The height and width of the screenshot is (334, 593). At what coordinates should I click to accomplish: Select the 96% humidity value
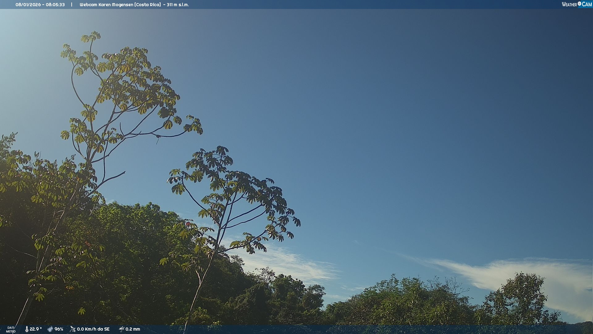point(59,329)
